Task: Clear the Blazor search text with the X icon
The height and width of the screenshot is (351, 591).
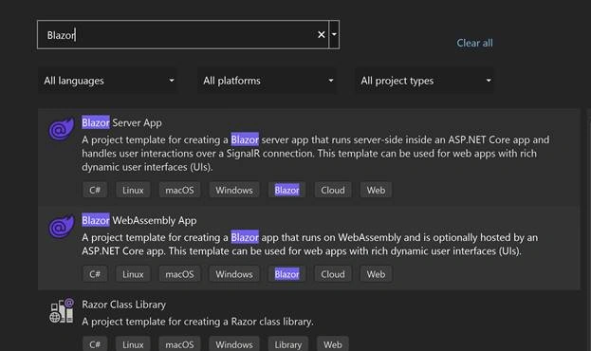Action: tap(322, 35)
